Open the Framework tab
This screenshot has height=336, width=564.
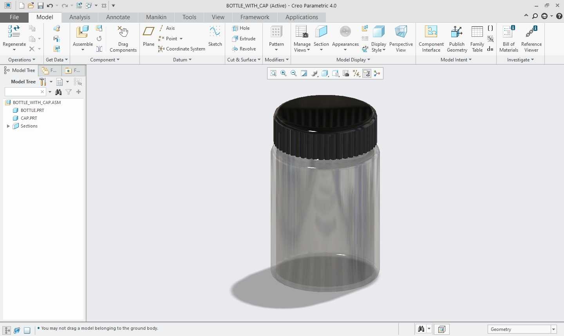255,17
